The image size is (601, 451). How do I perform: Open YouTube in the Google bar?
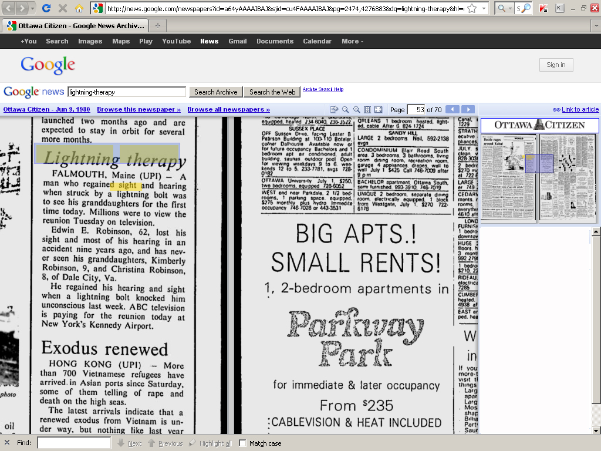pyautogui.click(x=176, y=41)
